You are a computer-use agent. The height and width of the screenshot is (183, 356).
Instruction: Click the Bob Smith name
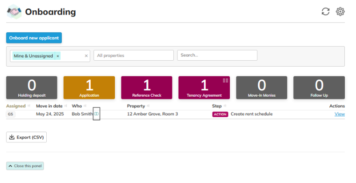(82, 114)
